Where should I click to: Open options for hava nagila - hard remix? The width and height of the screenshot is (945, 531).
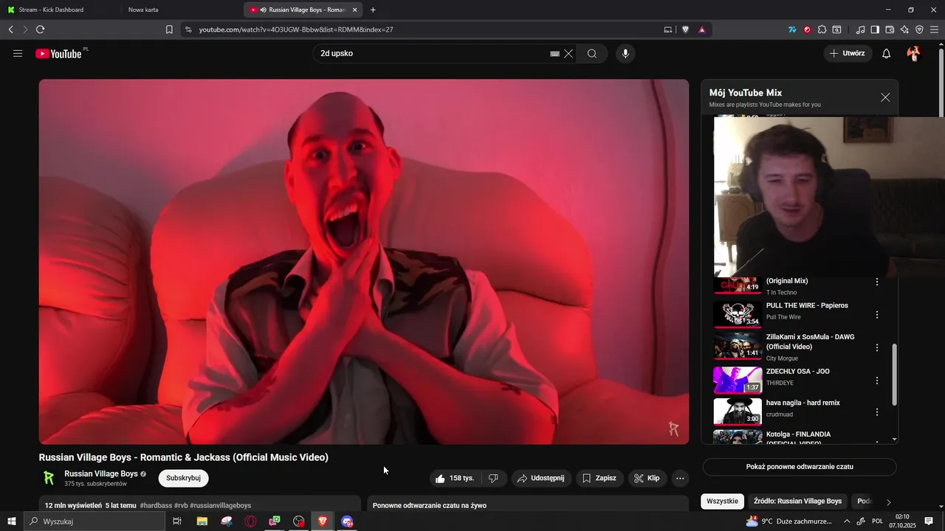pos(877,412)
